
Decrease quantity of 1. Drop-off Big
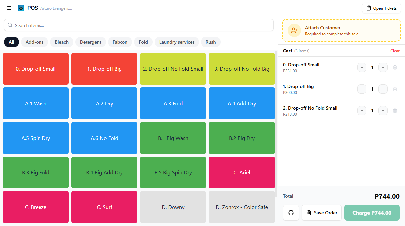click(362, 89)
